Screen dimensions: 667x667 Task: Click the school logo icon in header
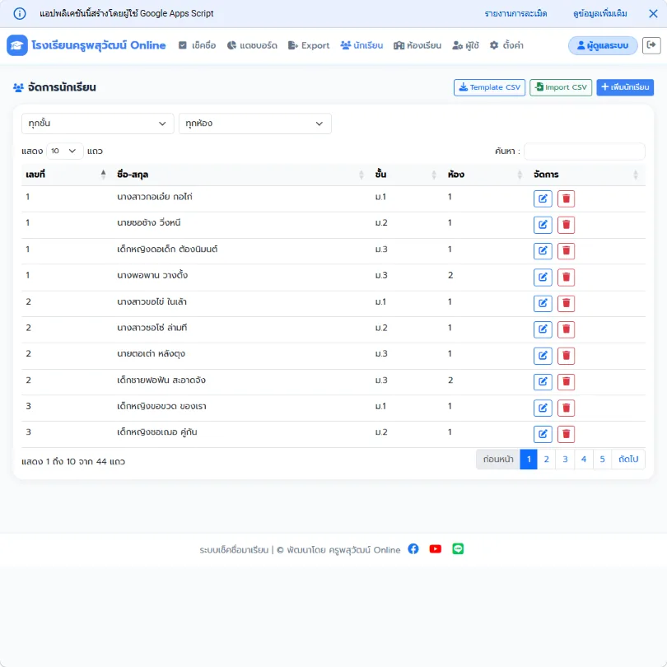click(x=17, y=45)
